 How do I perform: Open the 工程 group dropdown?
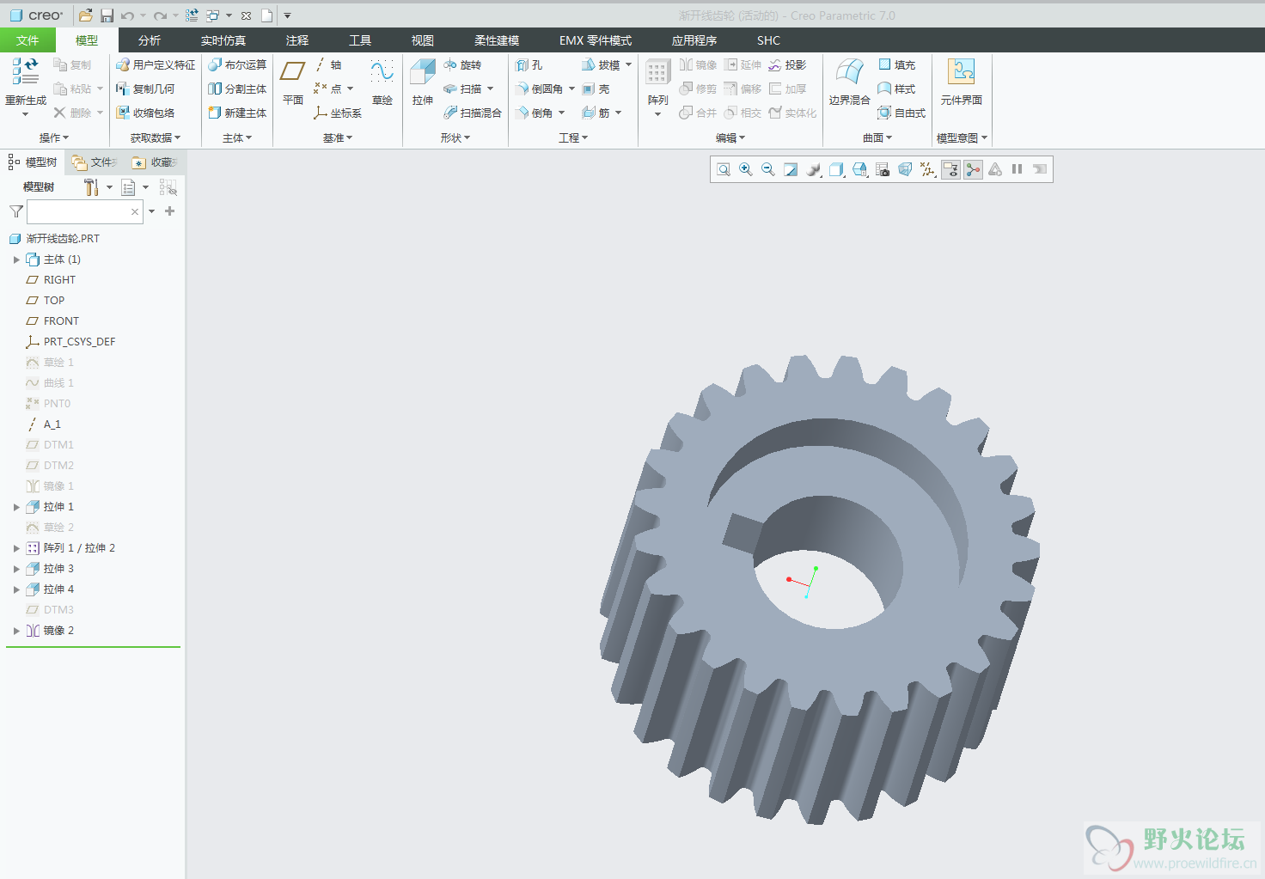tap(573, 137)
